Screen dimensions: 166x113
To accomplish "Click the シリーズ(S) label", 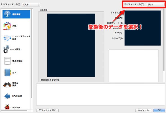I will pyautogui.click(x=117, y=38).
